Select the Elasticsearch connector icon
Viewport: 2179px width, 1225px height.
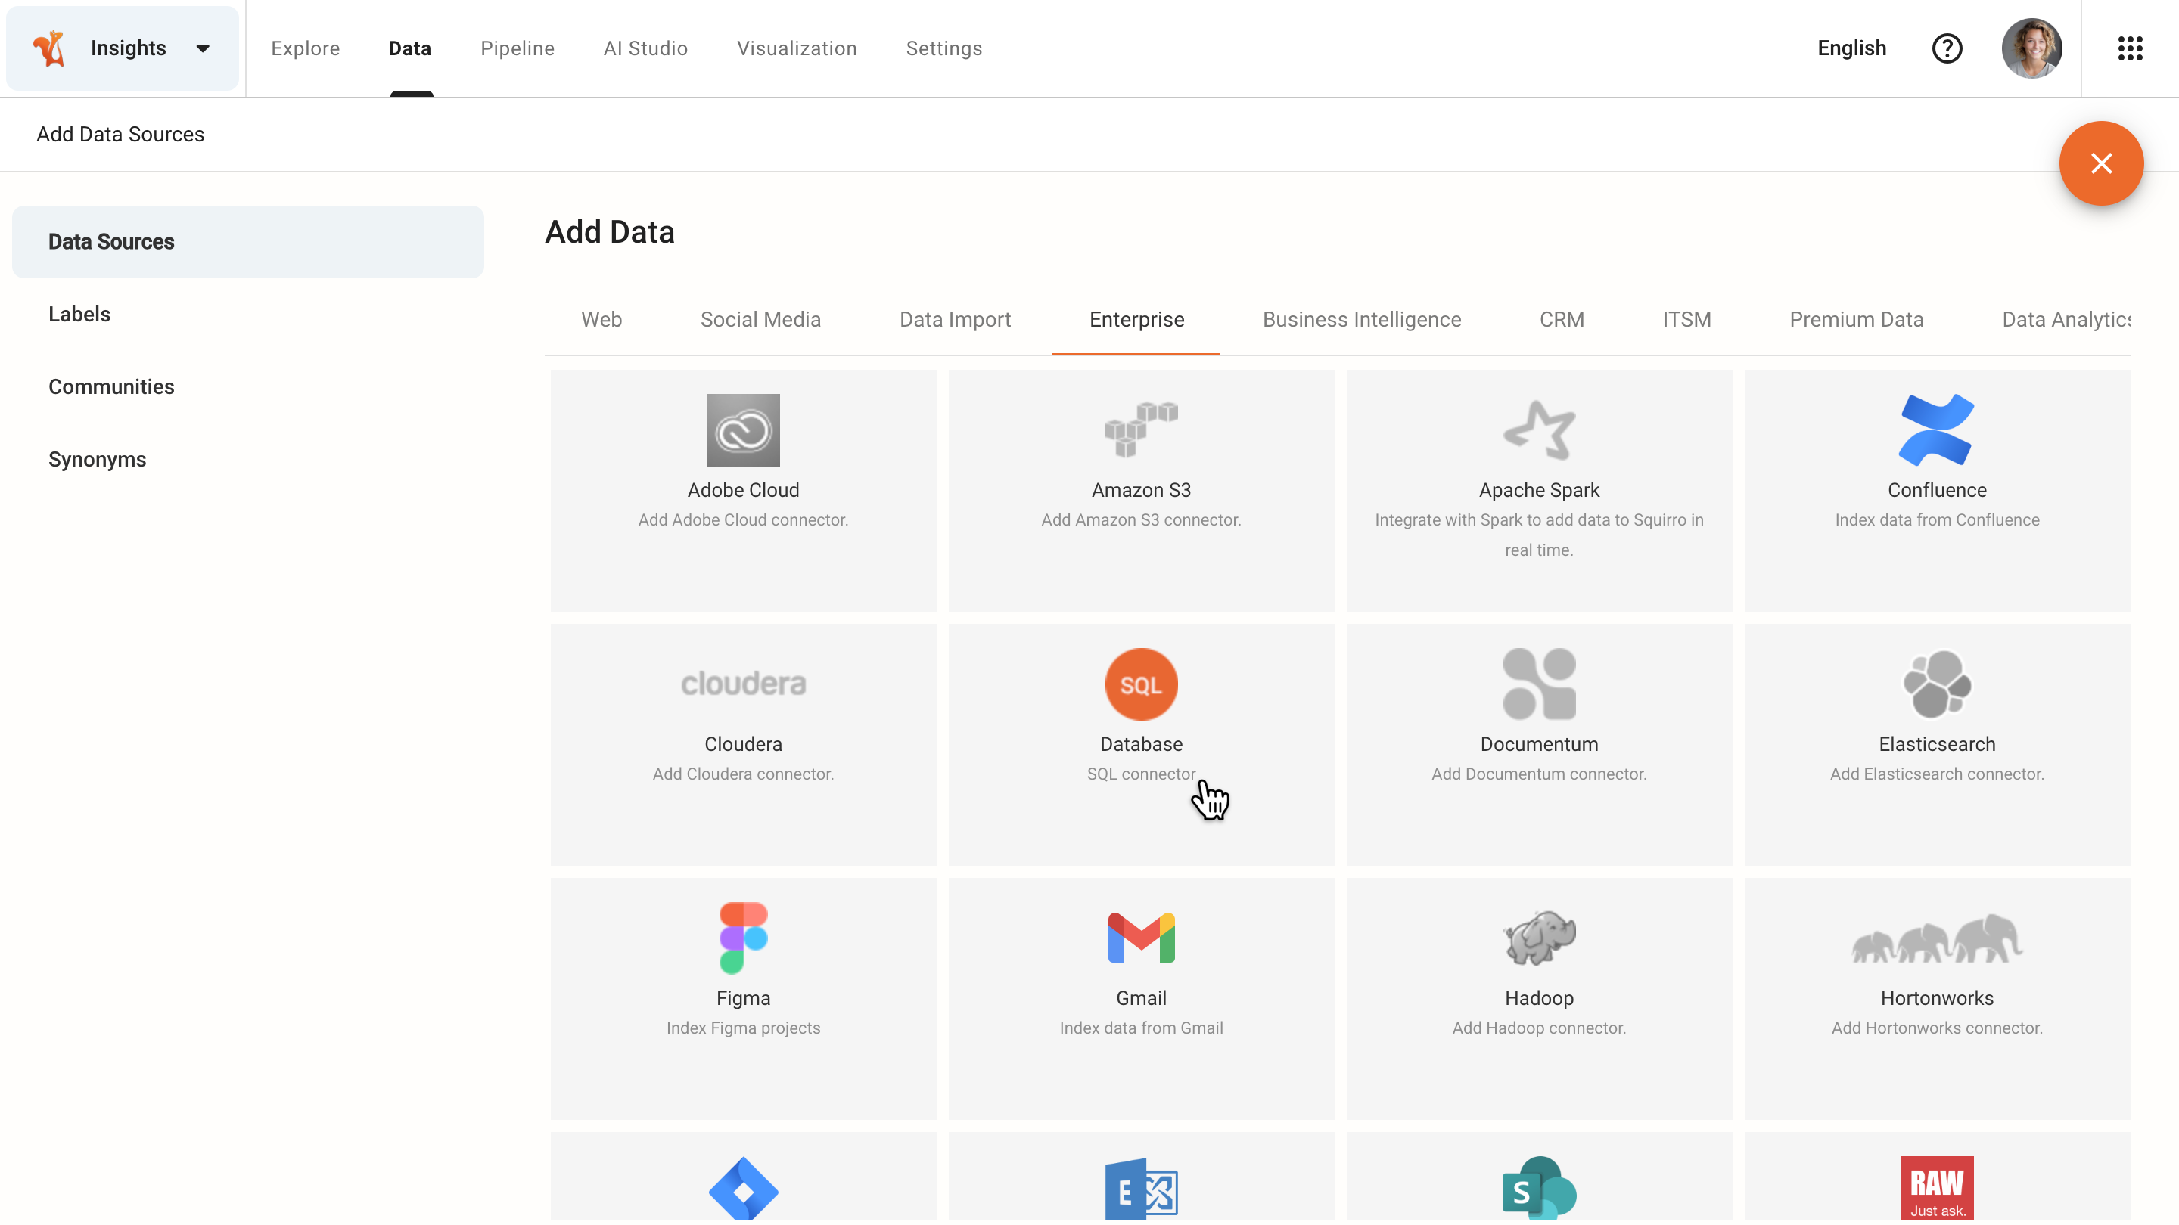pyautogui.click(x=1936, y=683)
